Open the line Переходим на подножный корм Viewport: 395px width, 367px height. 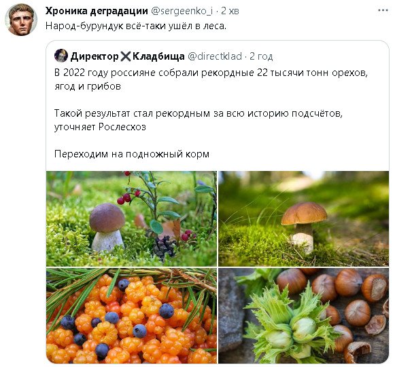[x=132, y=154]
